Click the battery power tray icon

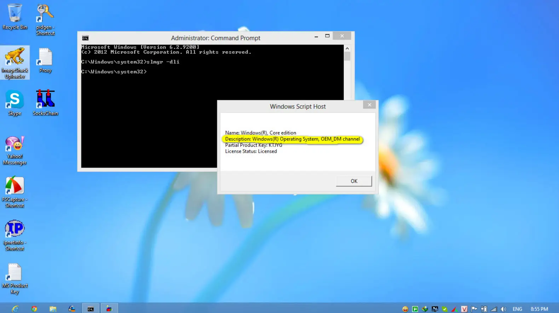pyautogui.click(x=484, y=309)
